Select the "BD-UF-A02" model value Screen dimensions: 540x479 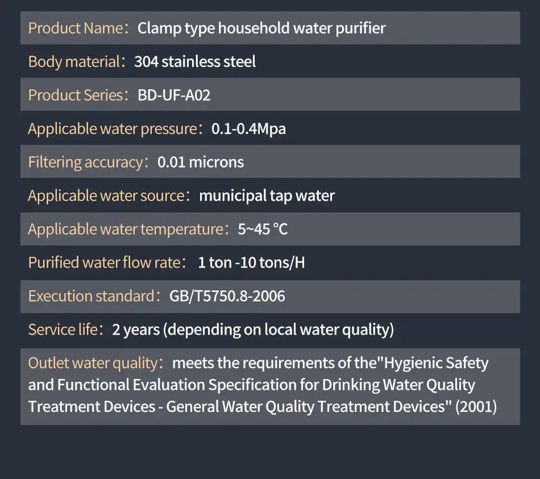174,95
